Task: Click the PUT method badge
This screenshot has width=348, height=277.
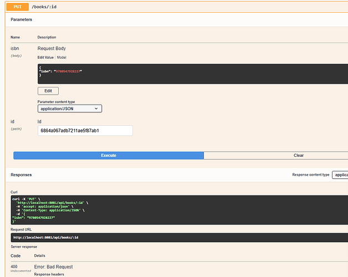Action: click(18, 7)
